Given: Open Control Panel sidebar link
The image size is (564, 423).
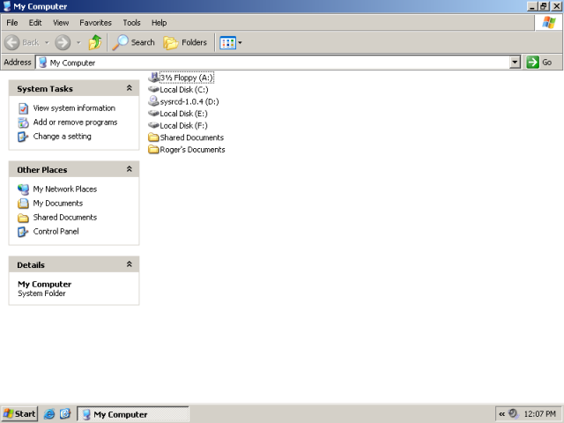Looking at the screenshot, I should click(56, 231).
